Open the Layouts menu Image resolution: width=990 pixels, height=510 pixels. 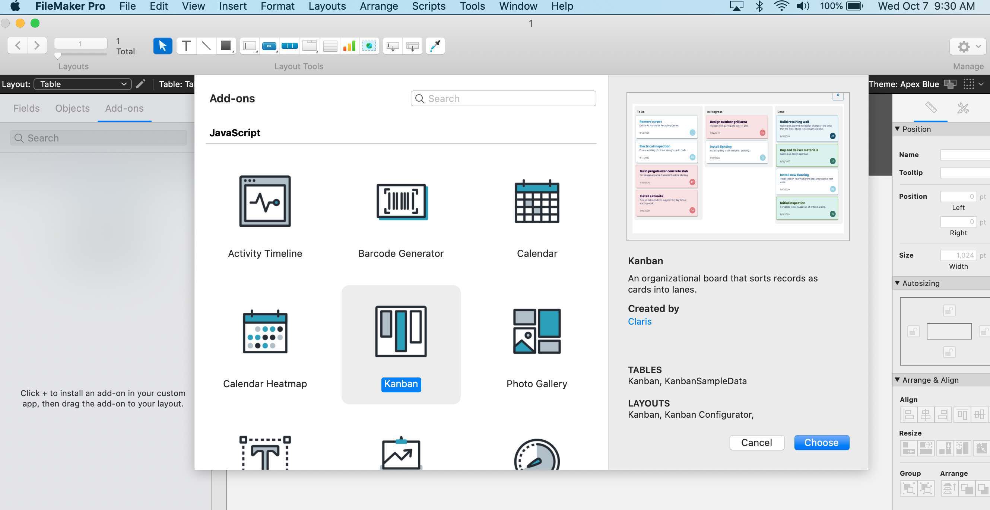pos(327,6)
